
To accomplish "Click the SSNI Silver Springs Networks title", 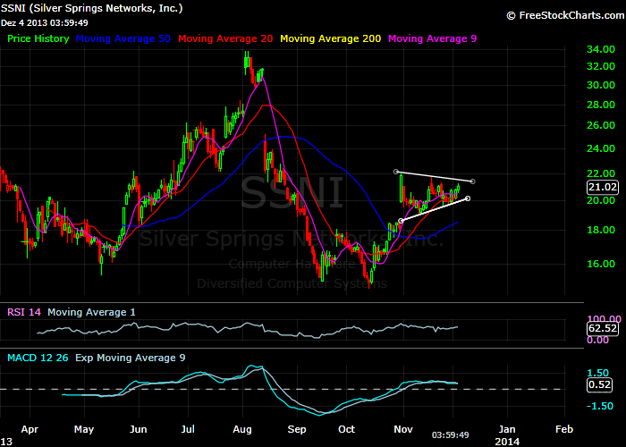I will pyautogui.click(x=93, y=8).
